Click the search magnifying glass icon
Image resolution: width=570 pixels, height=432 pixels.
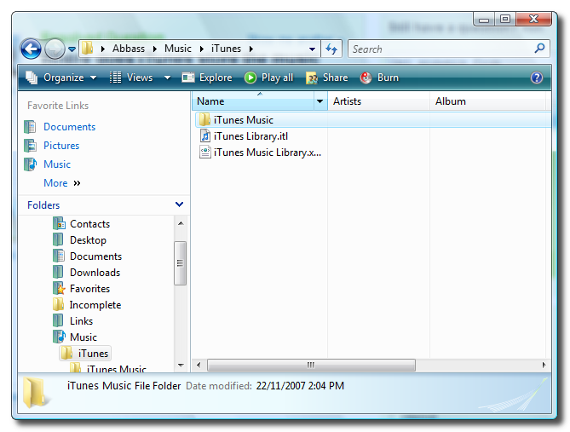coord(539,49)
